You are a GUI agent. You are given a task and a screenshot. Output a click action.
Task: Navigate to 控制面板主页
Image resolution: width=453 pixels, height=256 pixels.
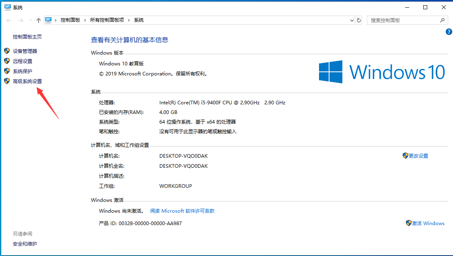[27, 37]
